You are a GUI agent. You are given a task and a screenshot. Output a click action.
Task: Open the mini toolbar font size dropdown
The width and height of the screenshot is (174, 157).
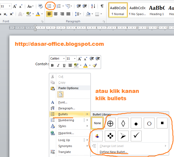75,58
